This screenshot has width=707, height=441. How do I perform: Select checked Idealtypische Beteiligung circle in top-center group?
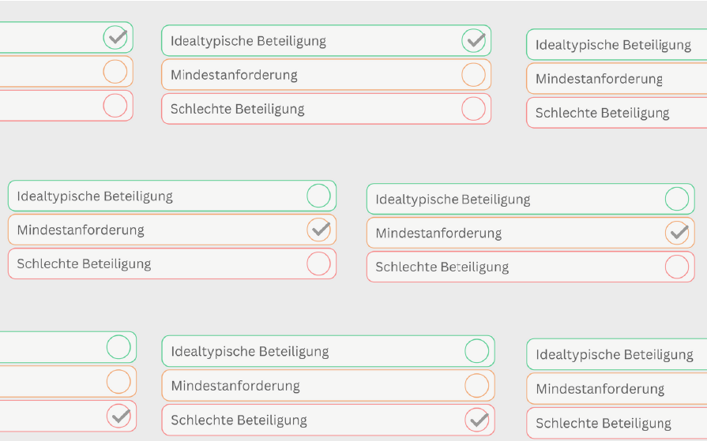tap(473, 40)
